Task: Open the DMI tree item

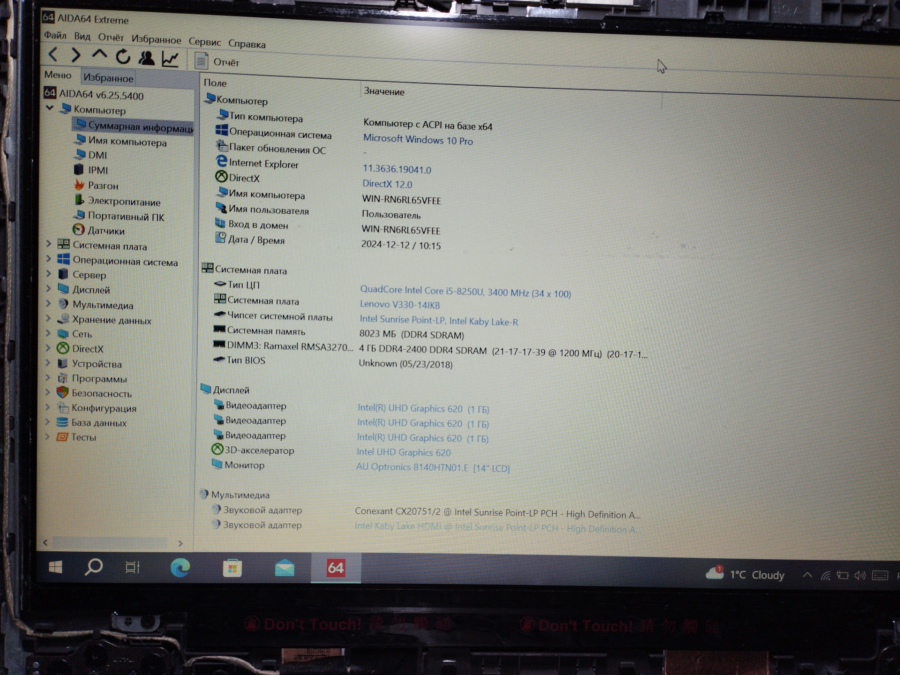Action: point(90,155)
